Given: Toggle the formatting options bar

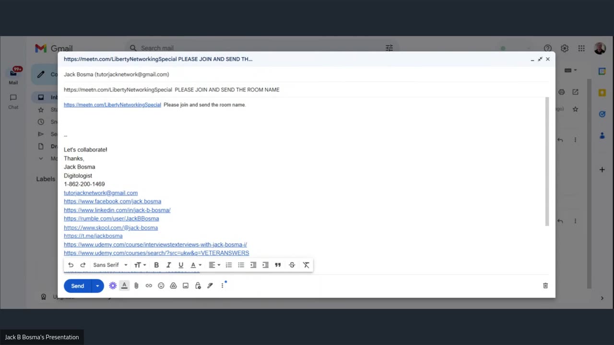Looking at the screenshot, I should pyautogui.click(x=124, y=286).
